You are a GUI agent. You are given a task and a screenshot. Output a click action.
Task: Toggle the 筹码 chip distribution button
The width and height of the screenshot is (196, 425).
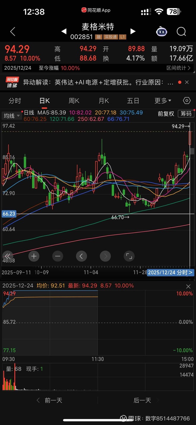tap(186, 113)
